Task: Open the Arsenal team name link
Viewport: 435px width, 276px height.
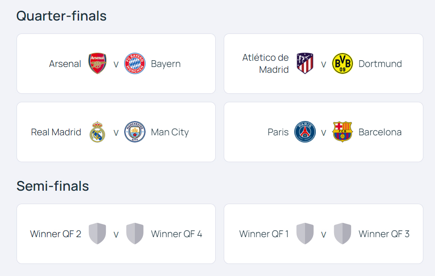Action: coord(65,64)
